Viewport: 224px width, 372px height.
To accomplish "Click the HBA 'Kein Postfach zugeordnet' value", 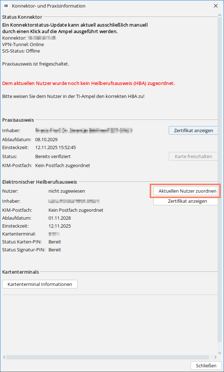I will point(76,210).
